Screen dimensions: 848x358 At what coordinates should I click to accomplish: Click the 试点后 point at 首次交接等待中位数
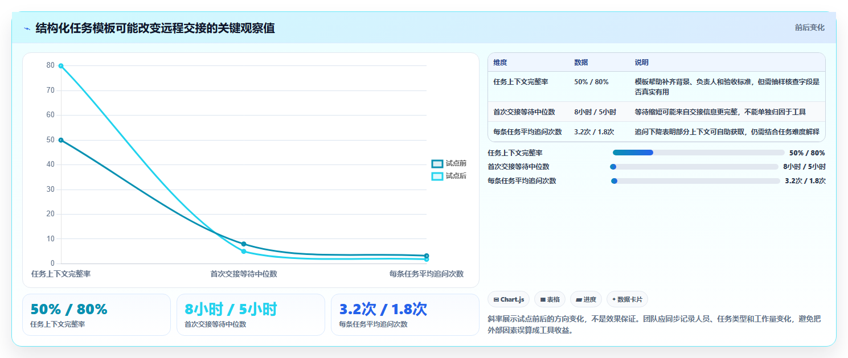(x=244, y=252)
